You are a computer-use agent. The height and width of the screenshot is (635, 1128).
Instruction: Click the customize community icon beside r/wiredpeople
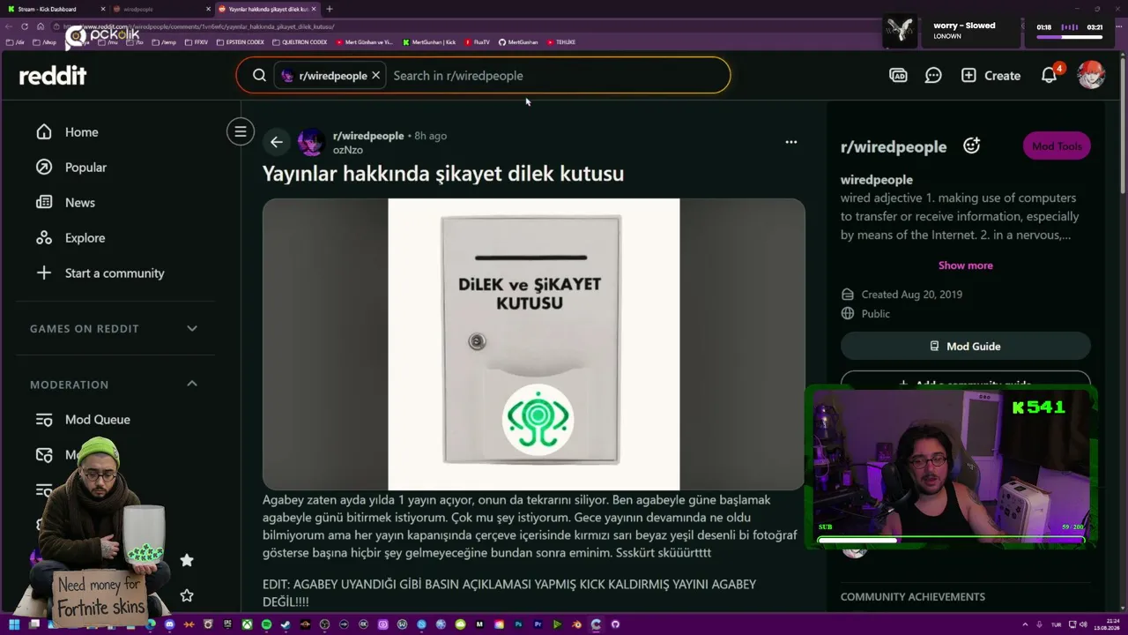pyautogui.click(x=971, y=146)
